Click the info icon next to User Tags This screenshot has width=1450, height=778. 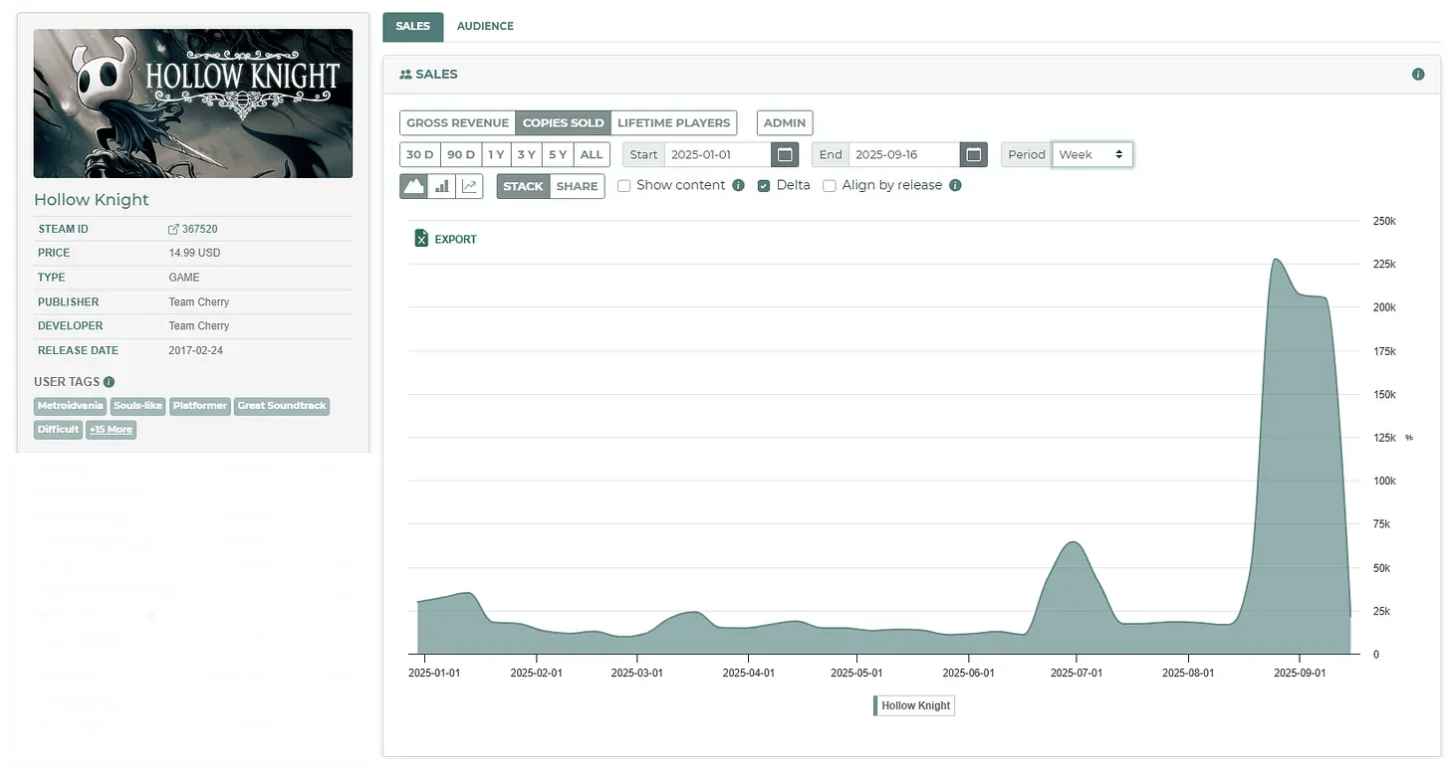[x=109, y=382]
